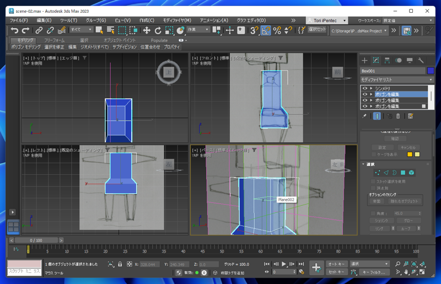Open アニメーション(A) menu
Screen dimensions: 441x284
[214, 20]
